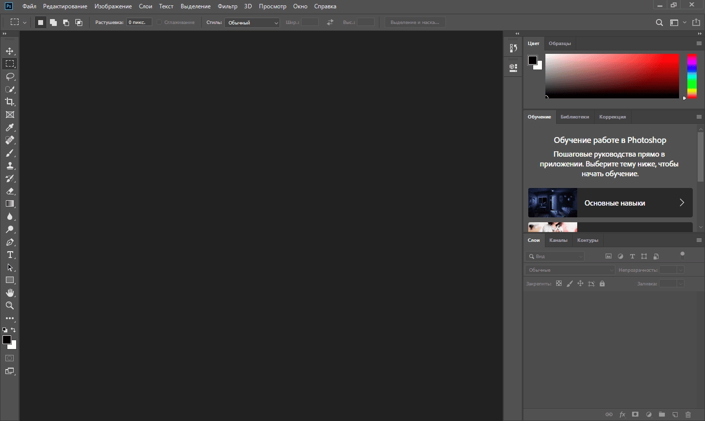This screenshot has height=421, width=705.
Task: Select the Brush tool
Action: coord(10,153)
